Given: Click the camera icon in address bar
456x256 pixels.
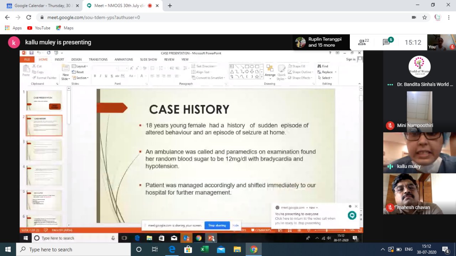Looking at the screenshot, I should pyautogui.click(x=414, y=17).
